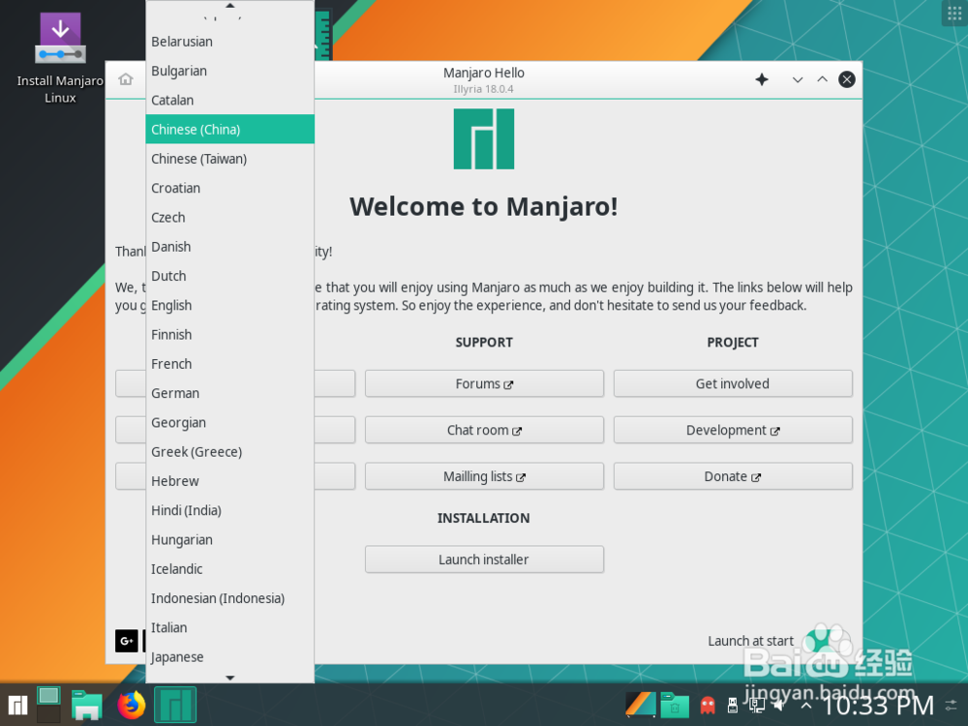The width and height of the screenshot is (968, 726).
Task: Click the desktop toolbox grid icon
Action: [x=954, y=14]
